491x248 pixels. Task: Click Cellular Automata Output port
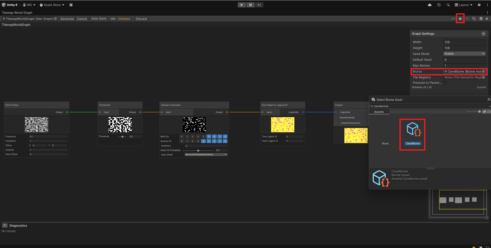(x=227, y=112)
